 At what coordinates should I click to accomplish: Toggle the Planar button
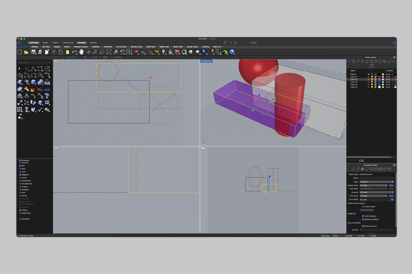click(x=56, y=42)
